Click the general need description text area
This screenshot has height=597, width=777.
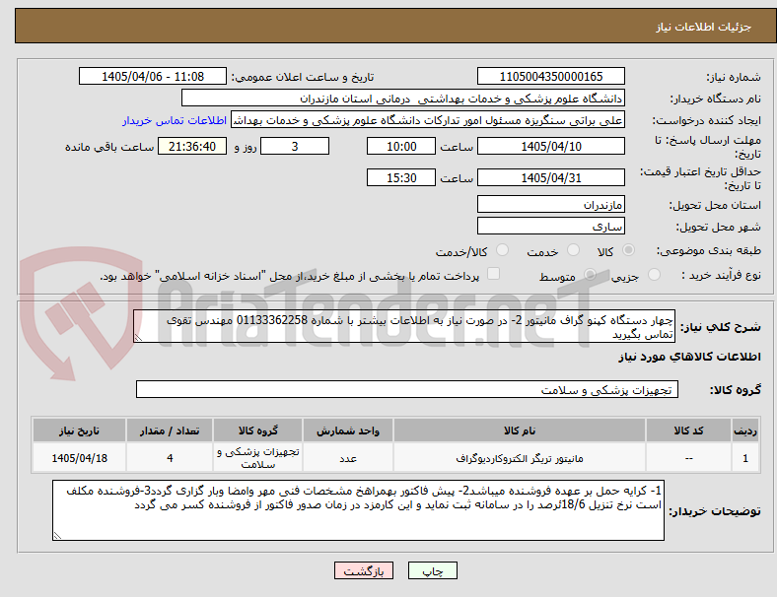tap(404, 326)
